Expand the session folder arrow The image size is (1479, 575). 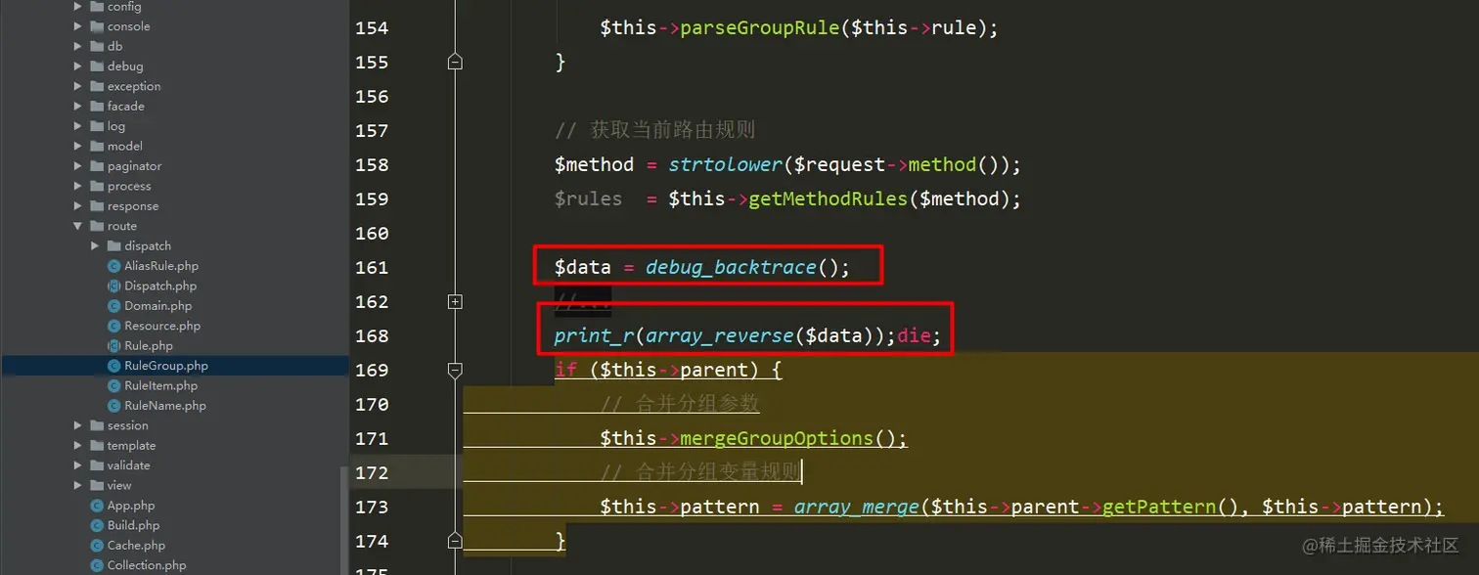coord(78,425)
